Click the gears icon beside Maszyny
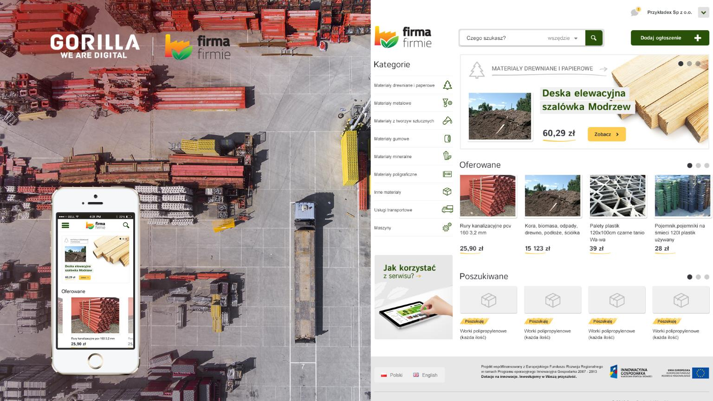Image resolution: width=713 pixels, height=401 pixels. tap(447, 227)
